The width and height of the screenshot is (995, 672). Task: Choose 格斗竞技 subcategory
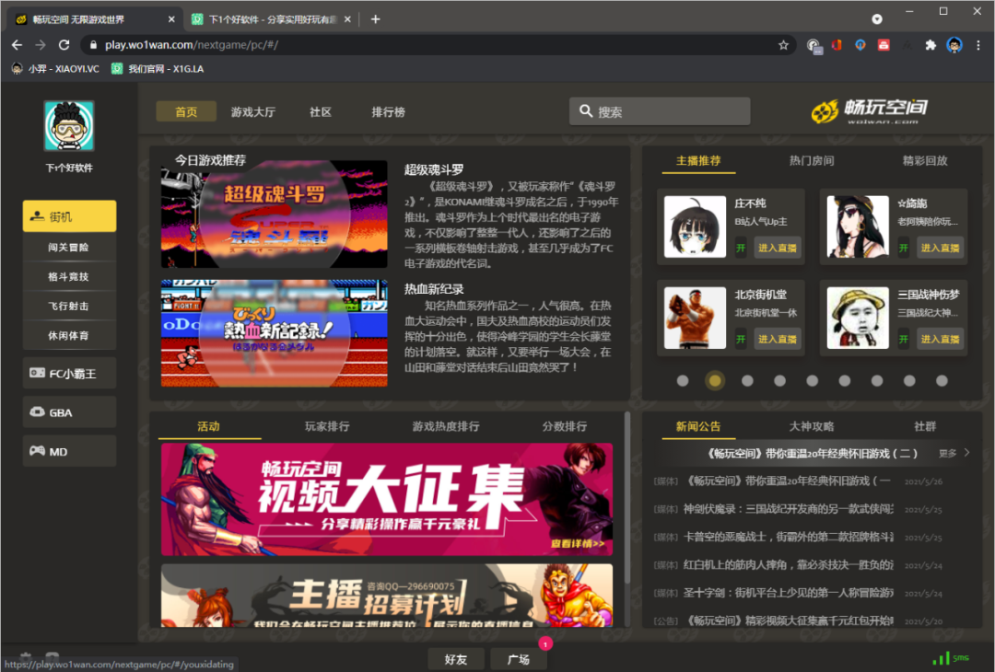(69, 276)
